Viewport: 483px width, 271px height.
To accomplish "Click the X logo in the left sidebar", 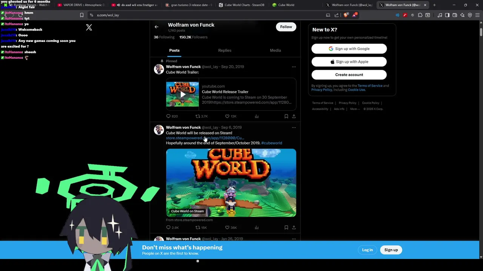I will [89, 27].
